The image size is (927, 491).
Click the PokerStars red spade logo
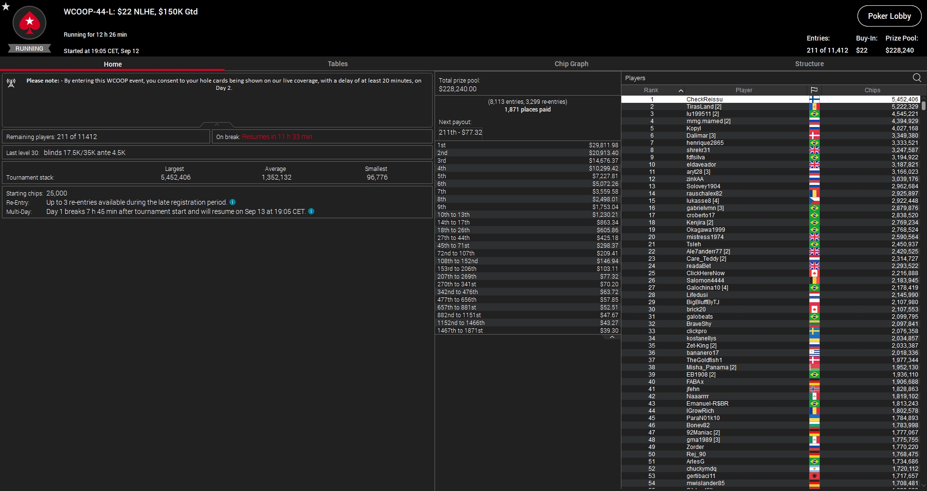(29, 23)
